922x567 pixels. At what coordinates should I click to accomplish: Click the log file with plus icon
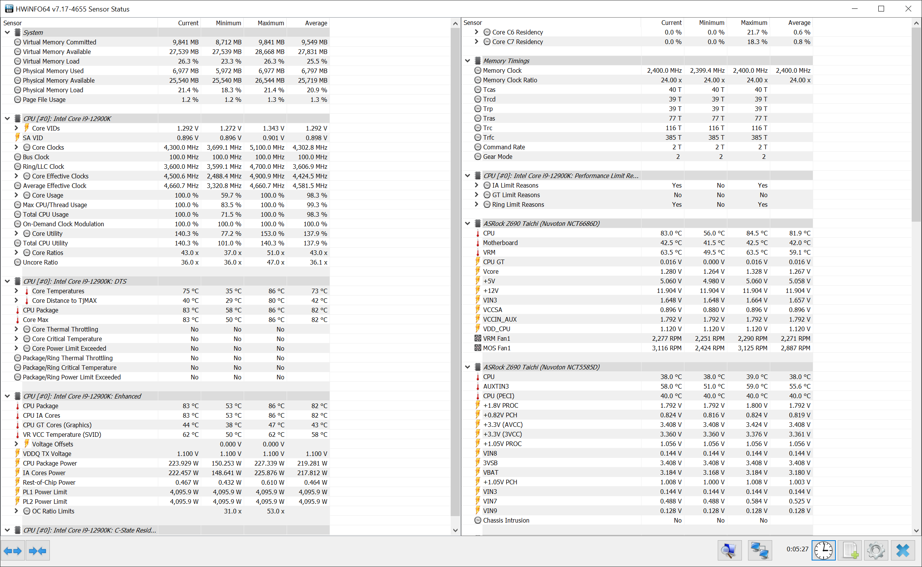click(850, 551)
